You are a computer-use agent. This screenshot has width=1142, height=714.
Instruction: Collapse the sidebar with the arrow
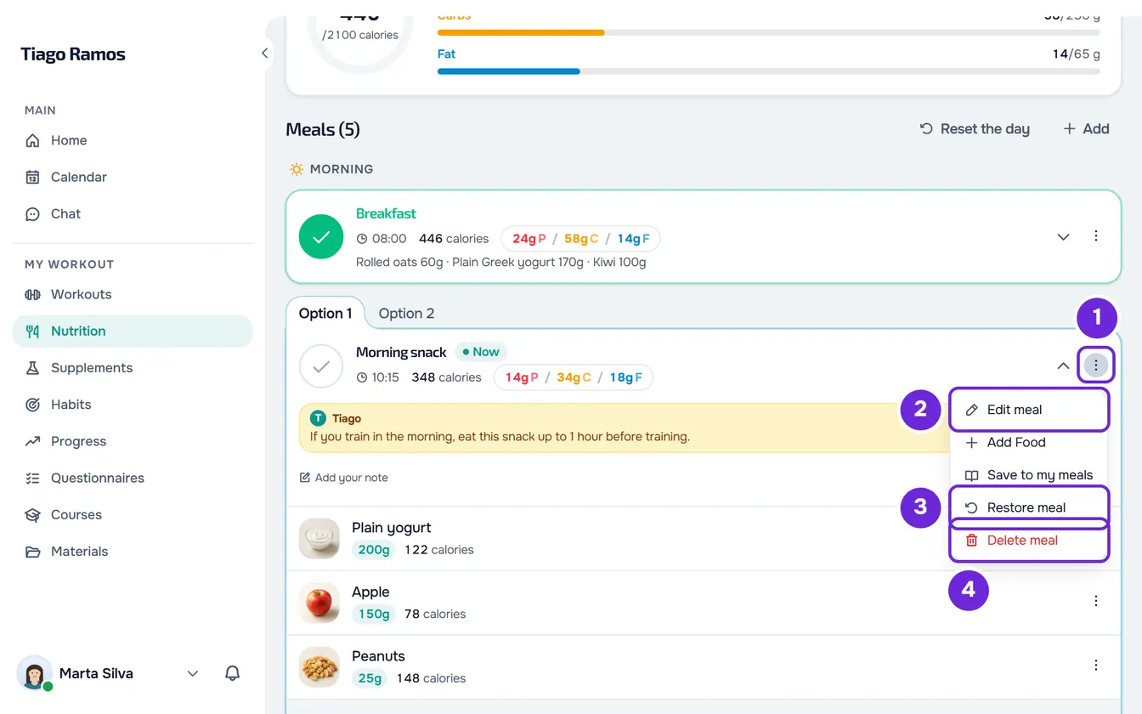[264, 54]
